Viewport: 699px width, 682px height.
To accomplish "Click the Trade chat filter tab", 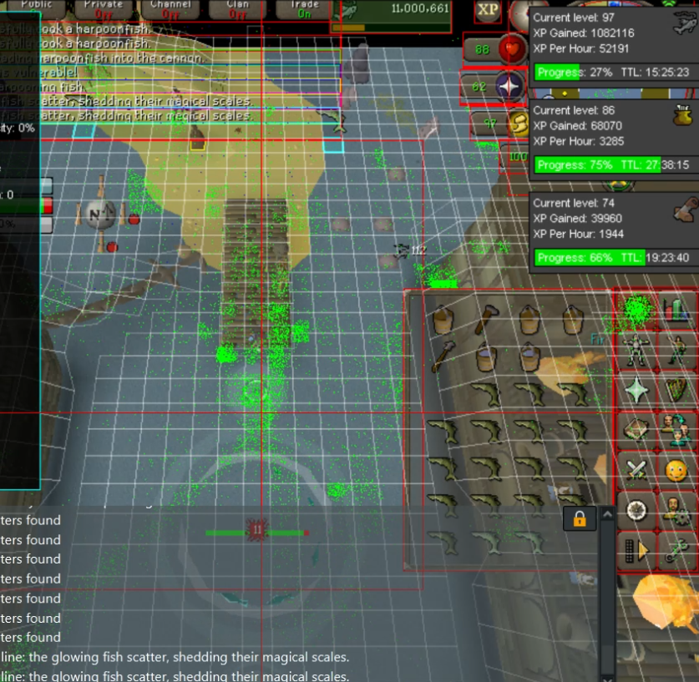I will (x=306, y=8).
